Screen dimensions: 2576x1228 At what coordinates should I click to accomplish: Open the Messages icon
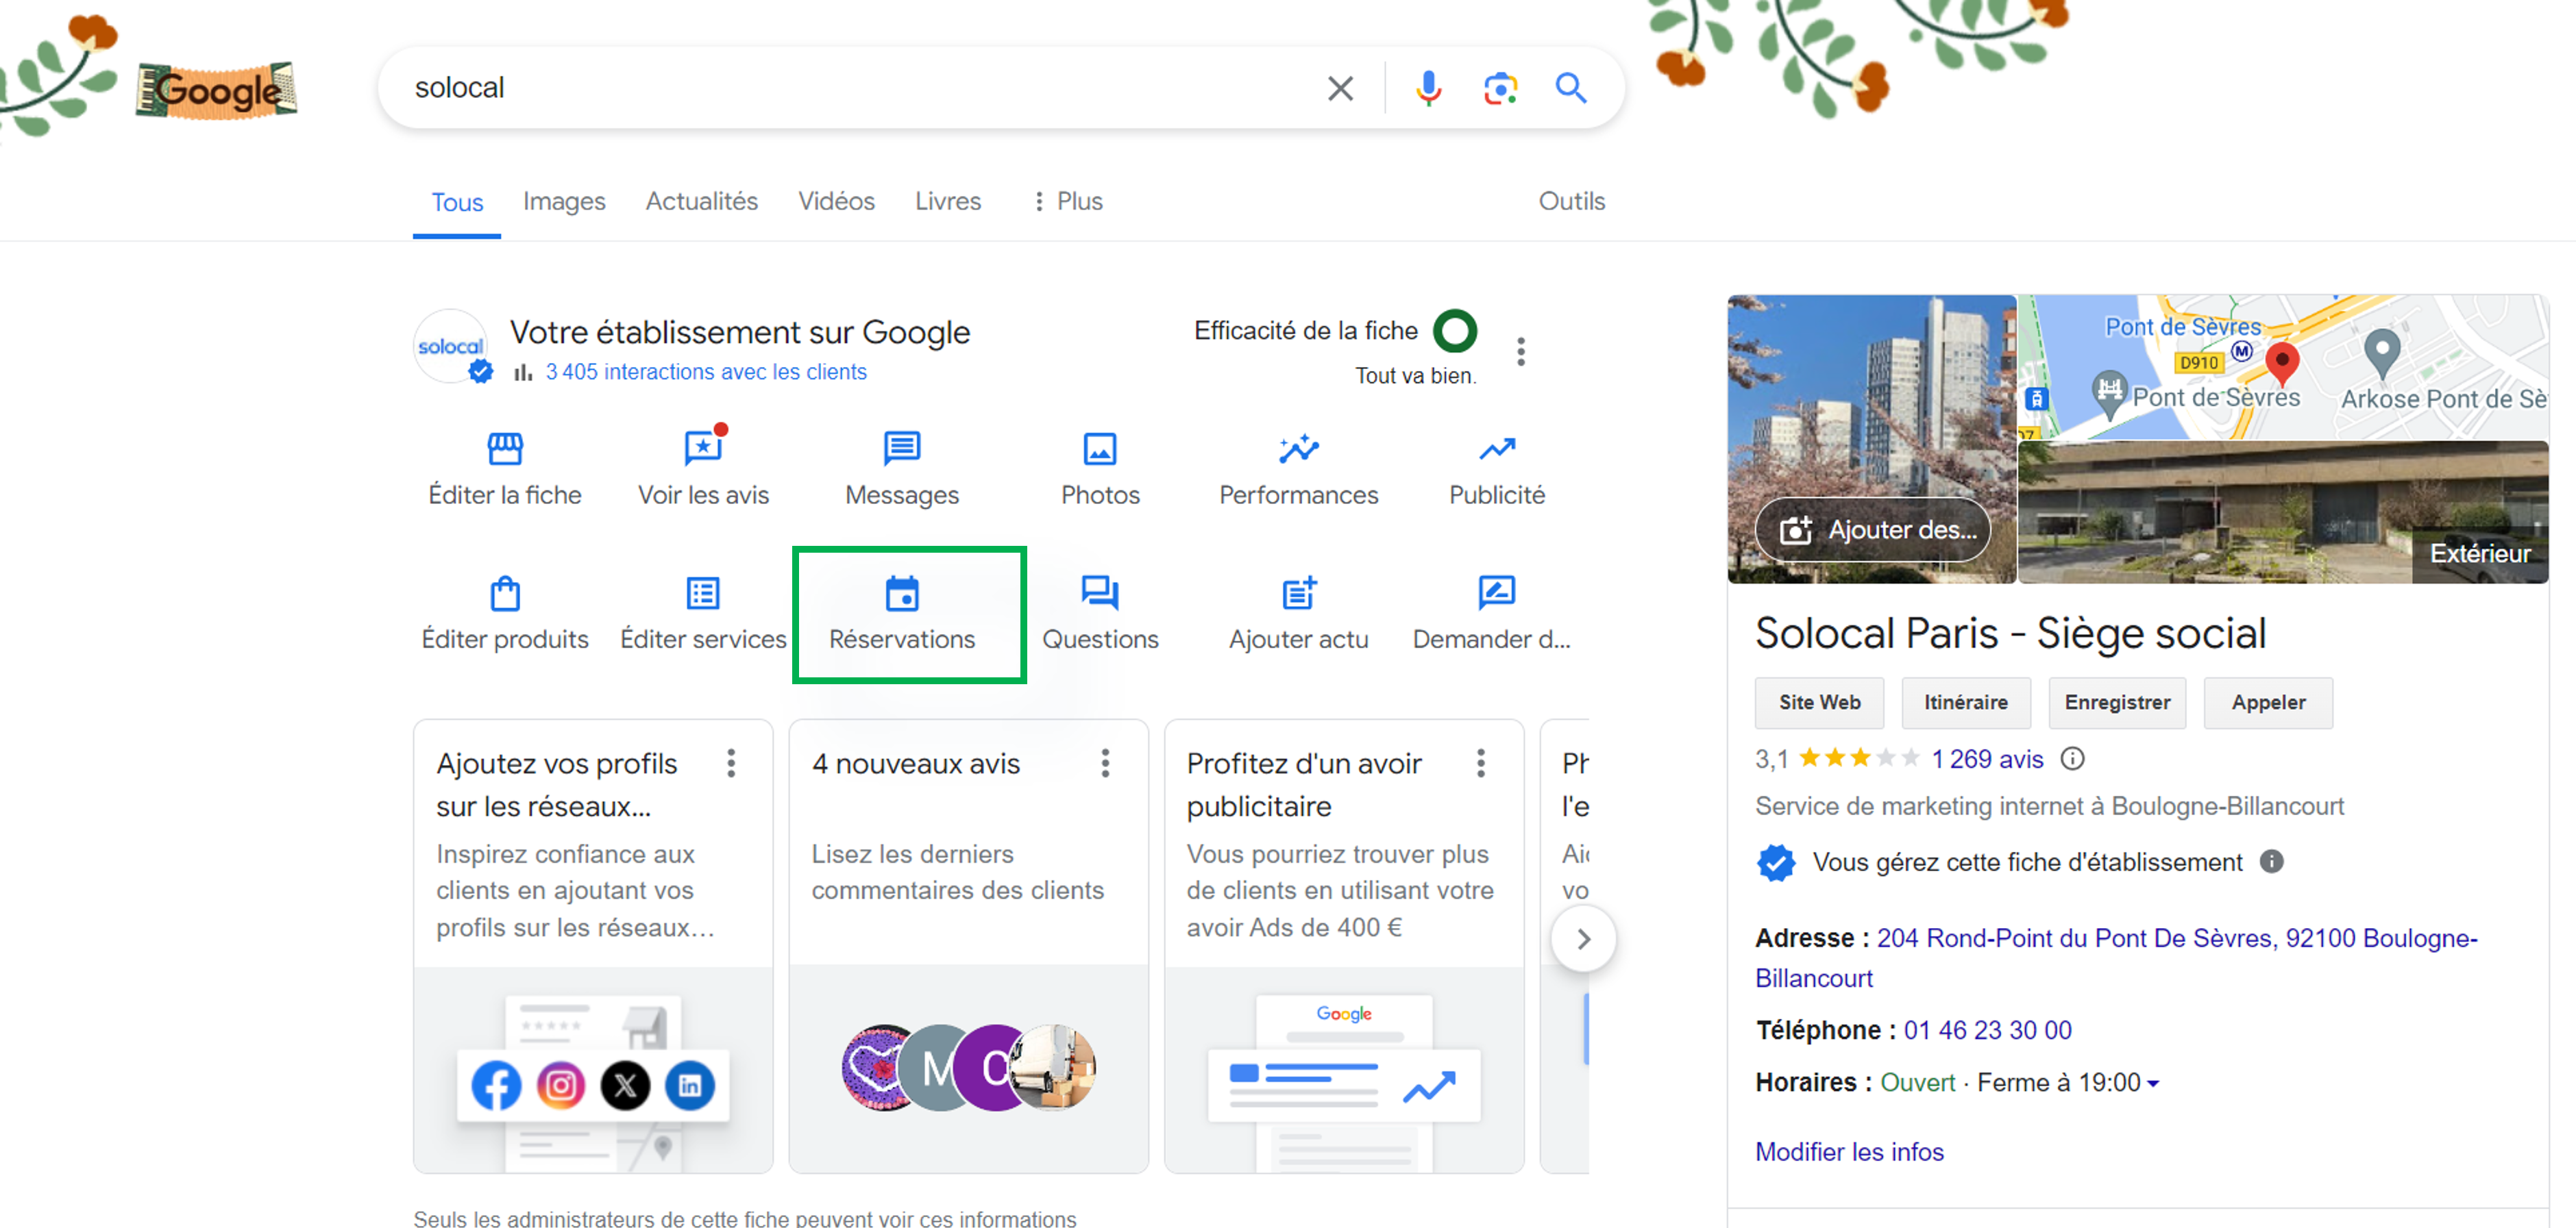[x=902, y=449]
